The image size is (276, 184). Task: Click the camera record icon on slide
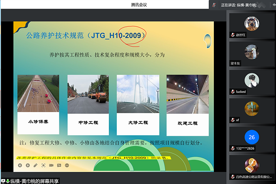click(51, 165)
